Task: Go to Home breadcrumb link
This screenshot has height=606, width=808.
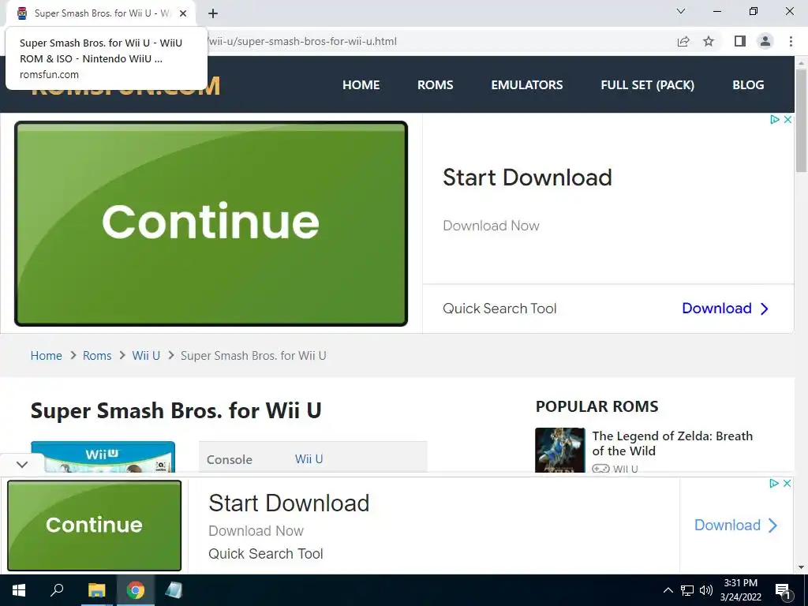Action: coord(46,356)
